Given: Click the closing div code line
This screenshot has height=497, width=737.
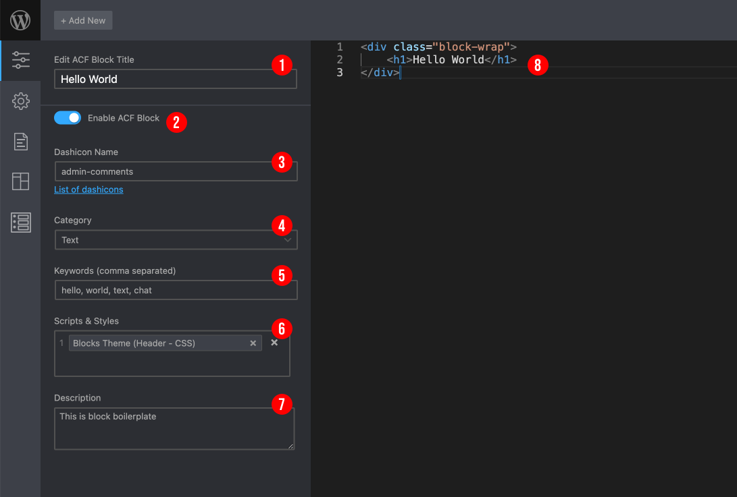Looking at the screenshot, I should [380, 72].
